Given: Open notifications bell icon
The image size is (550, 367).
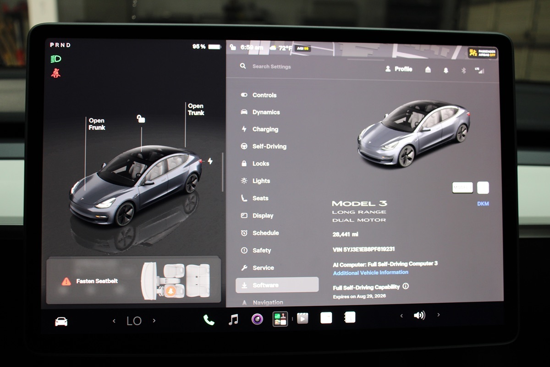Looking at the screenshot, I should point(445,70).
